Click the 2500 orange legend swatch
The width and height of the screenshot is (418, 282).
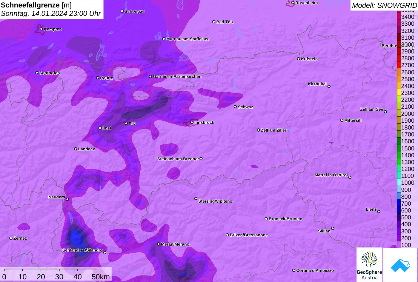click(399, 79)
